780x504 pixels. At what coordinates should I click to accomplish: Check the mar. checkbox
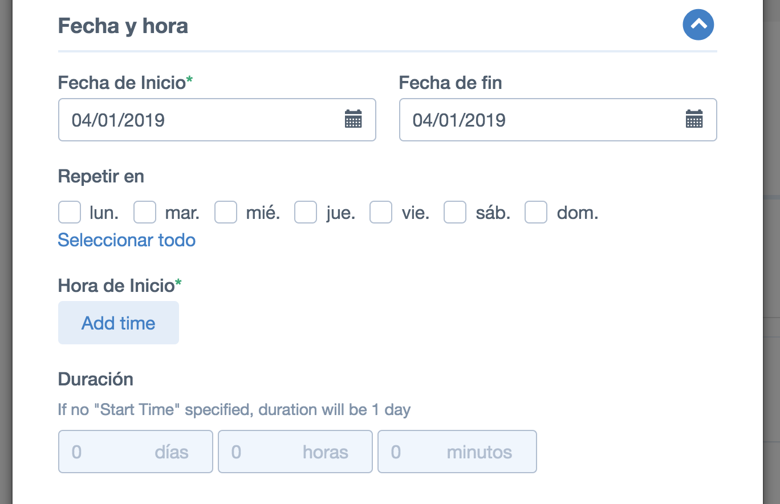[x=145, y=212]
